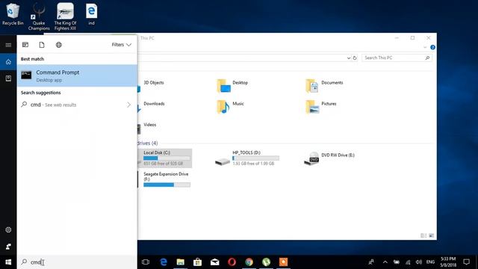
Task: Open the Pictures folder in This PC
Action: click(x=321, y=106)
